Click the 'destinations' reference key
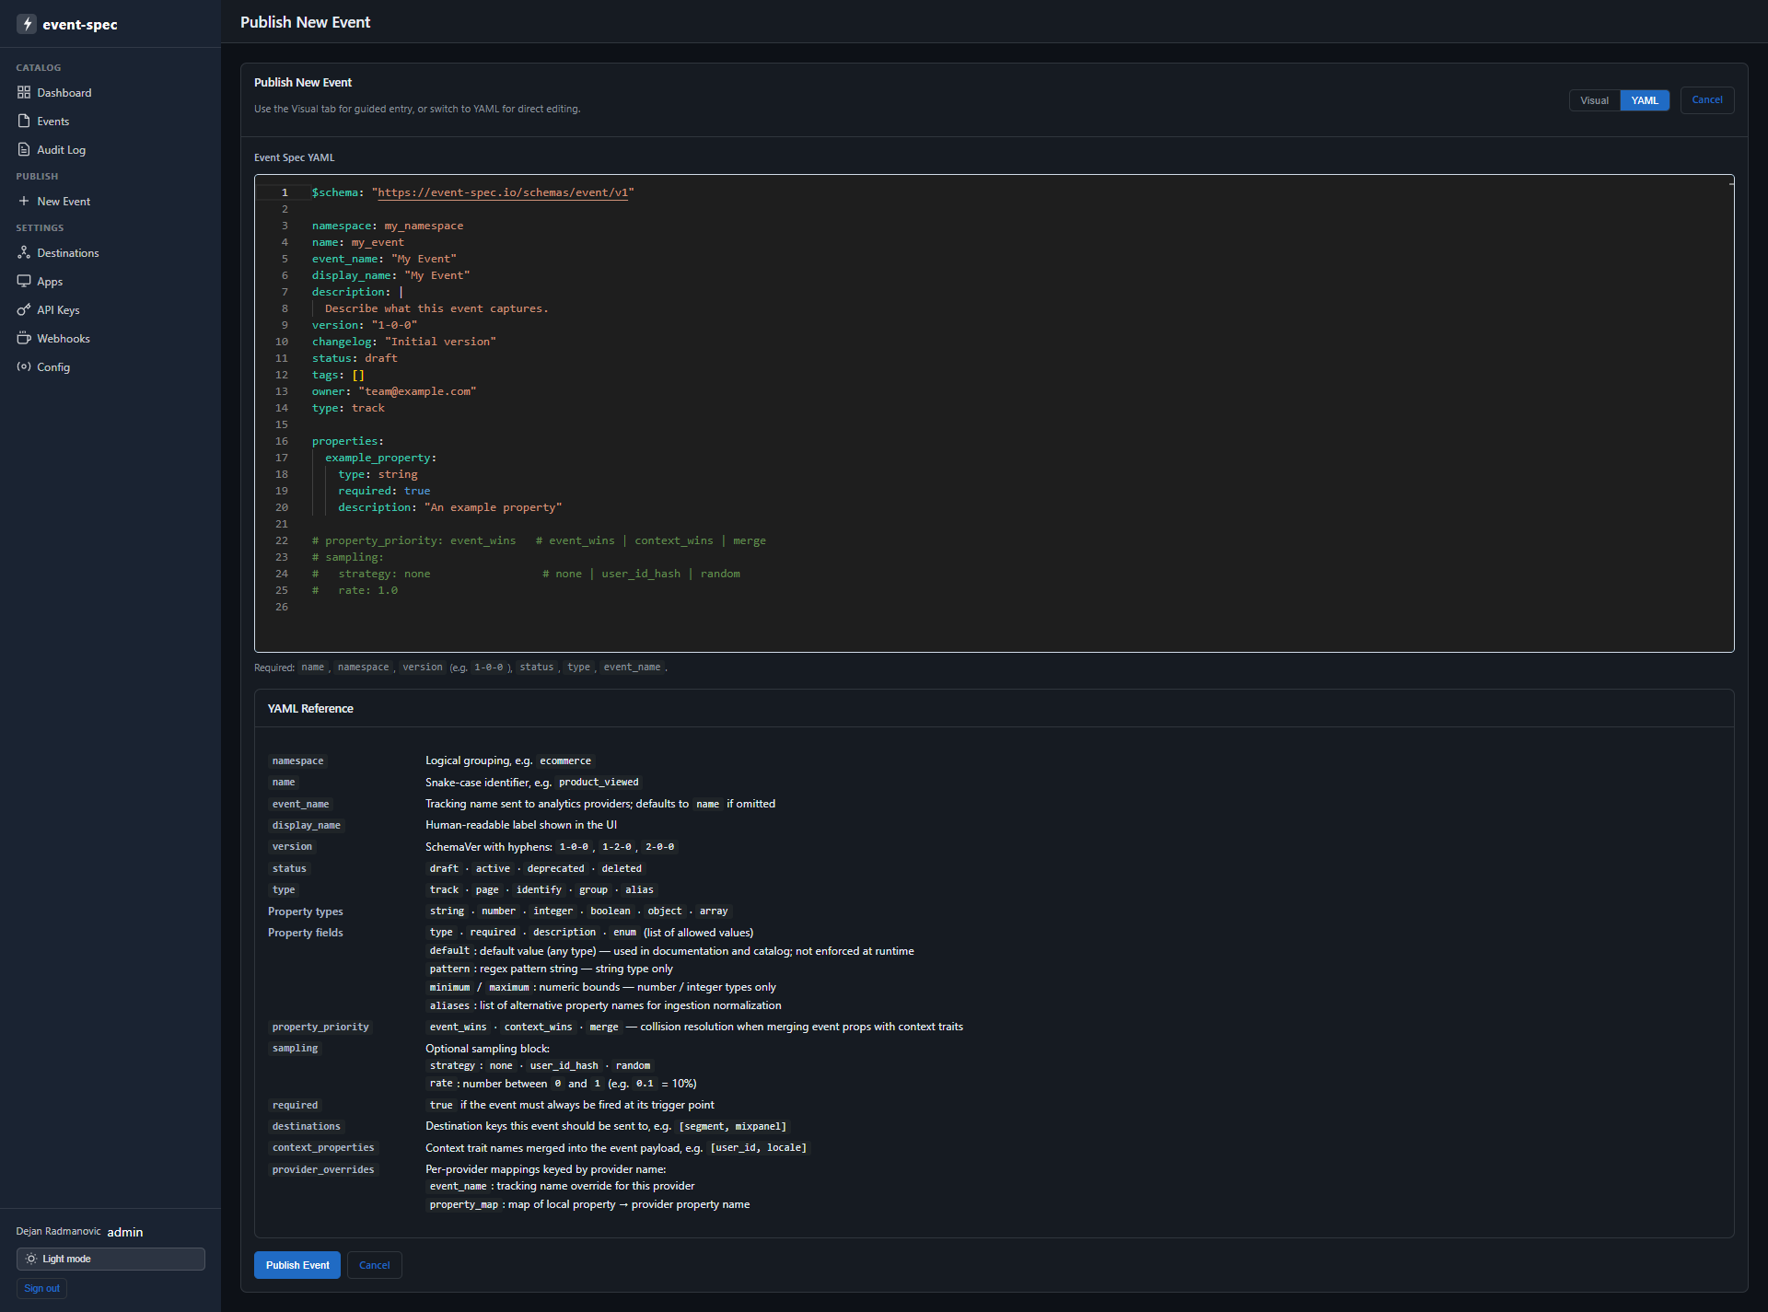 click(x=306, y=1126)
